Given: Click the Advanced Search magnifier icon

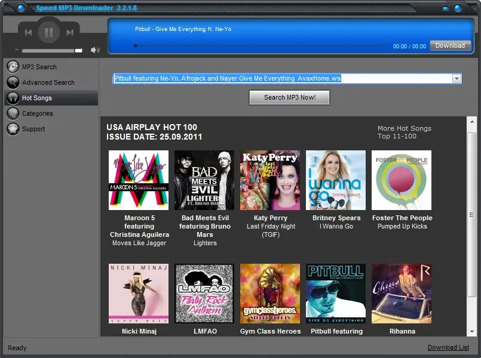Looking at the screenshot, I should pyautogui.click(x=13, y=82).
